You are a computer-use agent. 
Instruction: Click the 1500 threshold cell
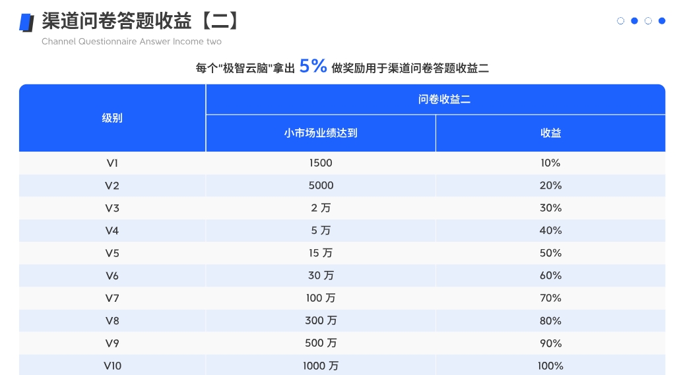click(x=321, y=163)
